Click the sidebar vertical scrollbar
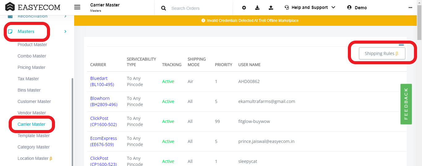This screenshot has width=422, height=166. (x=73, y=121)
